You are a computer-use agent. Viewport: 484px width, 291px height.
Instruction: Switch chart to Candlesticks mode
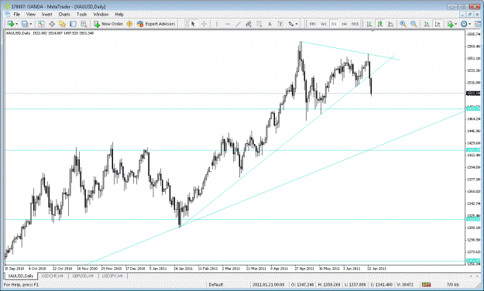380,24
